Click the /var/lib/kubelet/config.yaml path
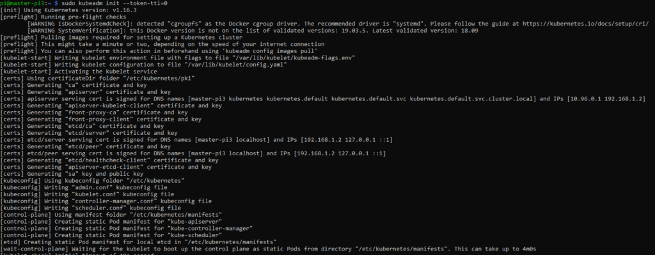Viewport: 655px width, 255px height. click(244, 65)
